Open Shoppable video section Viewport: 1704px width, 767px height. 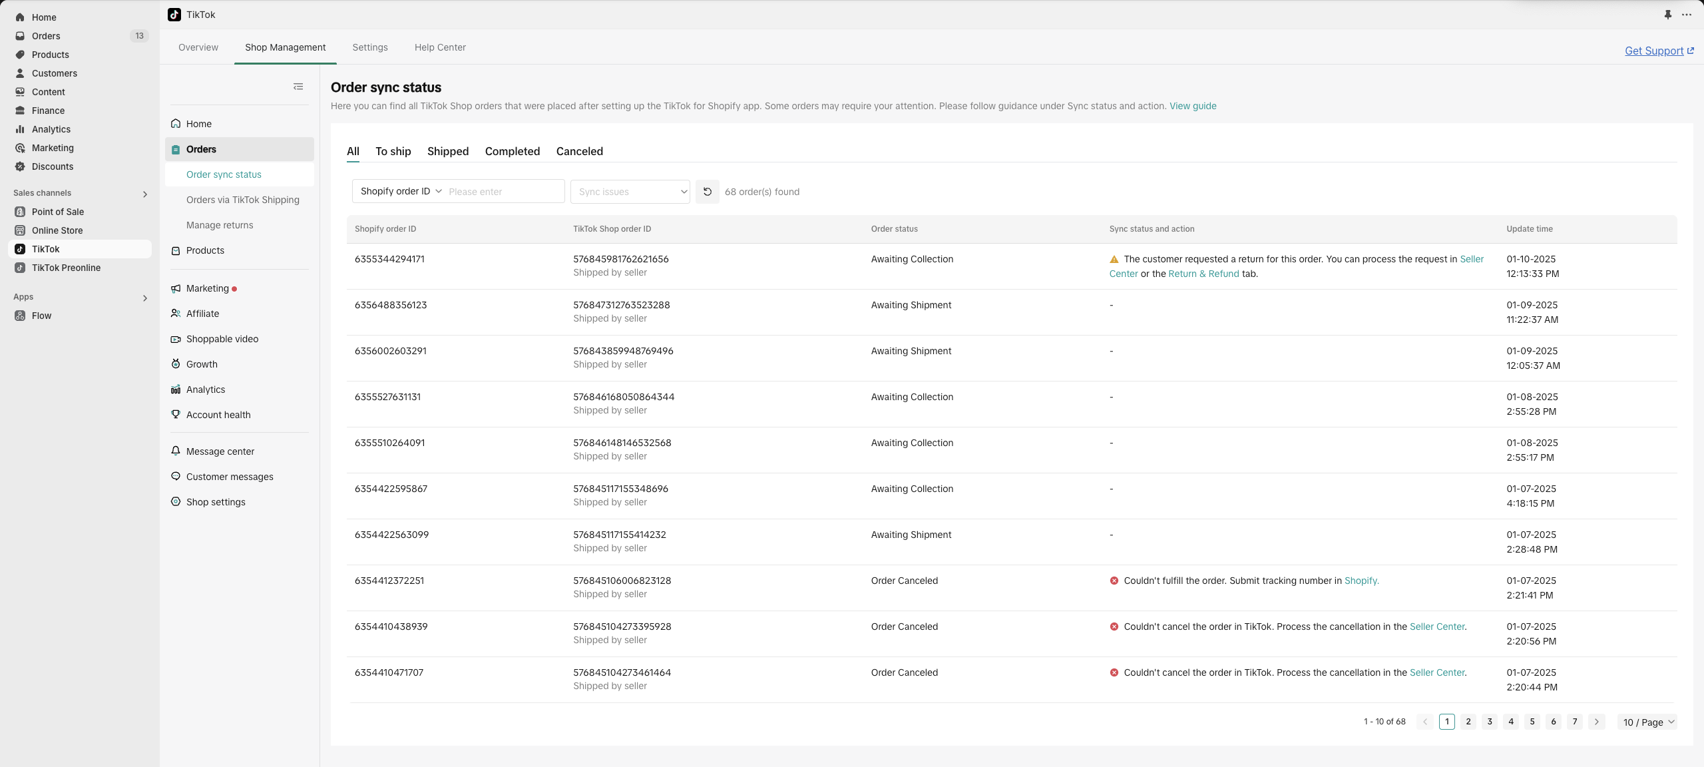222,339
